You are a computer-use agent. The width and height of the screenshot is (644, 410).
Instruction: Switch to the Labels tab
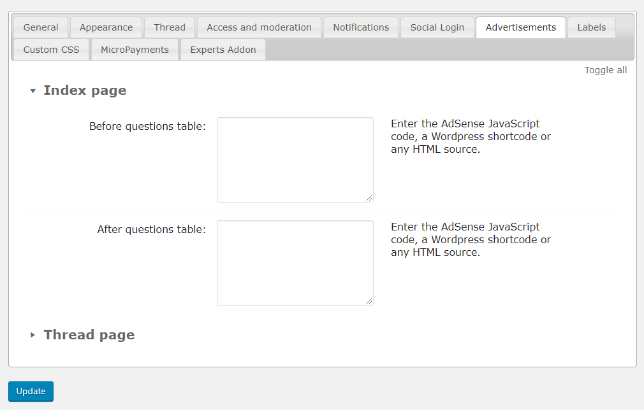tap(591, 27)
